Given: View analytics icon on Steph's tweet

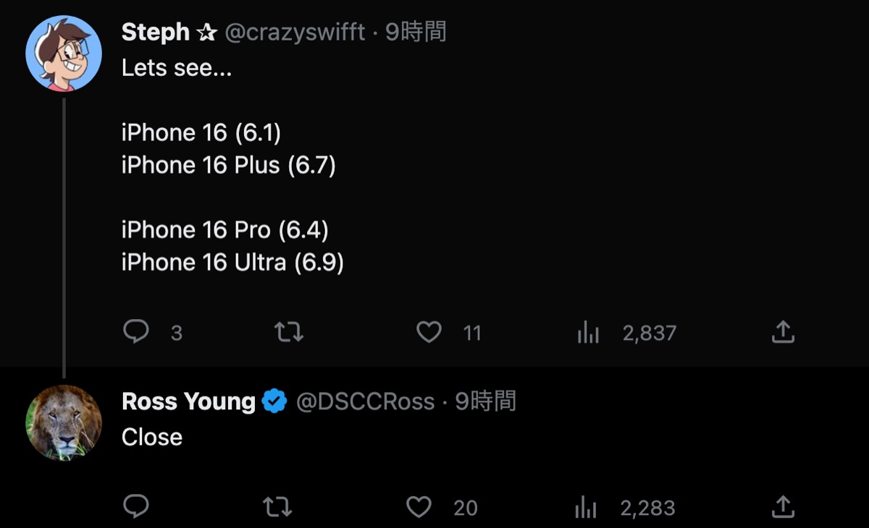Looking at the screenshot, I should coord(588,333).
